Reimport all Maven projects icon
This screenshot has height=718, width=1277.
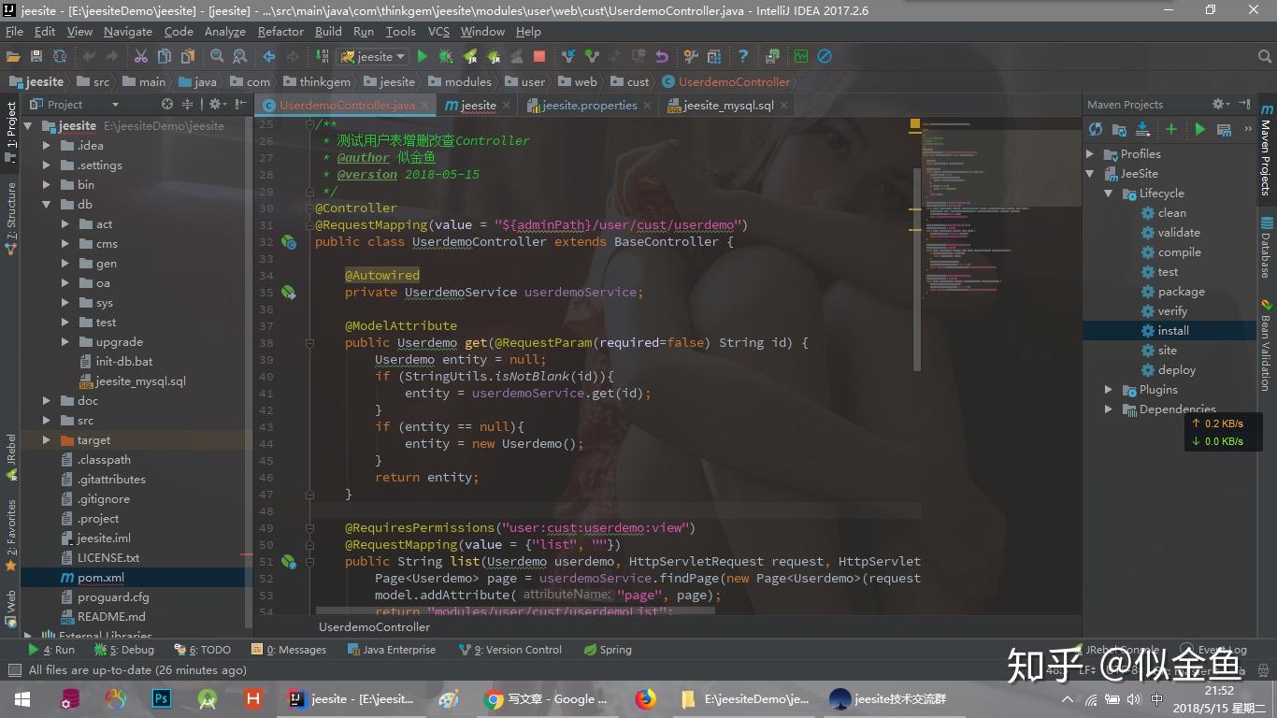point(1096,130)
